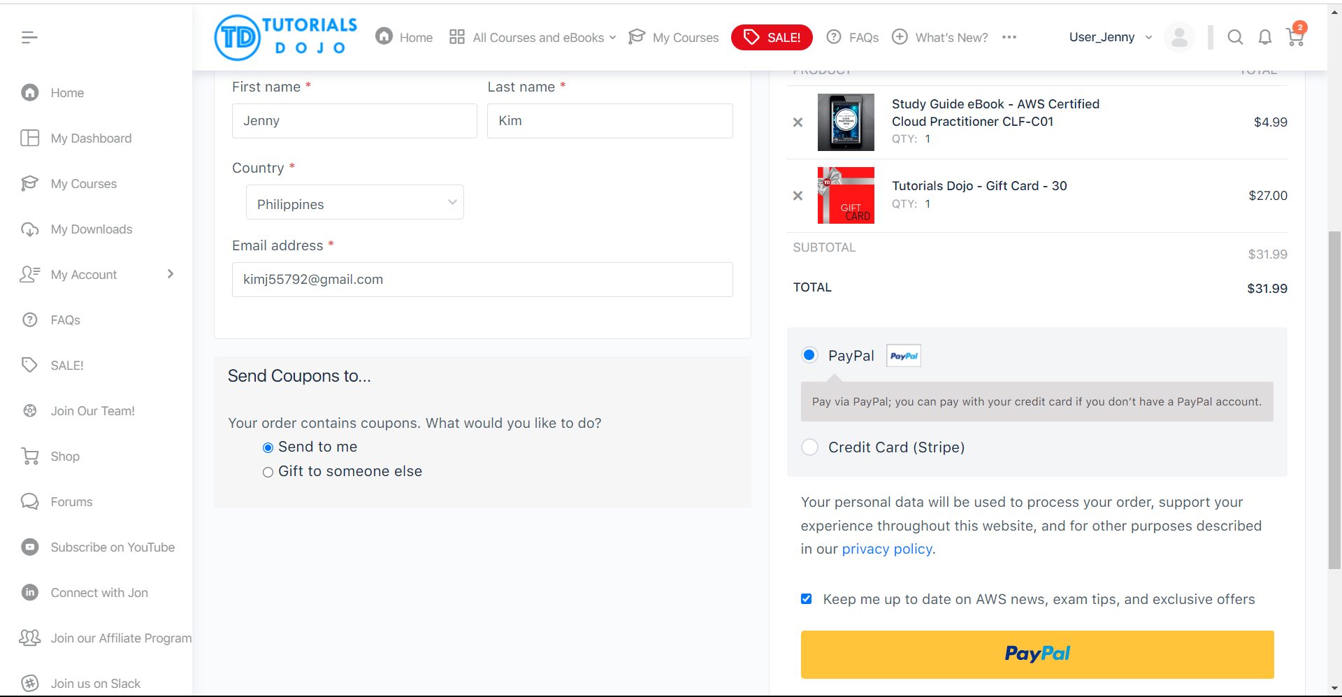Pay with the yellow PayPal button
Screen dimensions: 1342x697
click(x=1037, y=654)
